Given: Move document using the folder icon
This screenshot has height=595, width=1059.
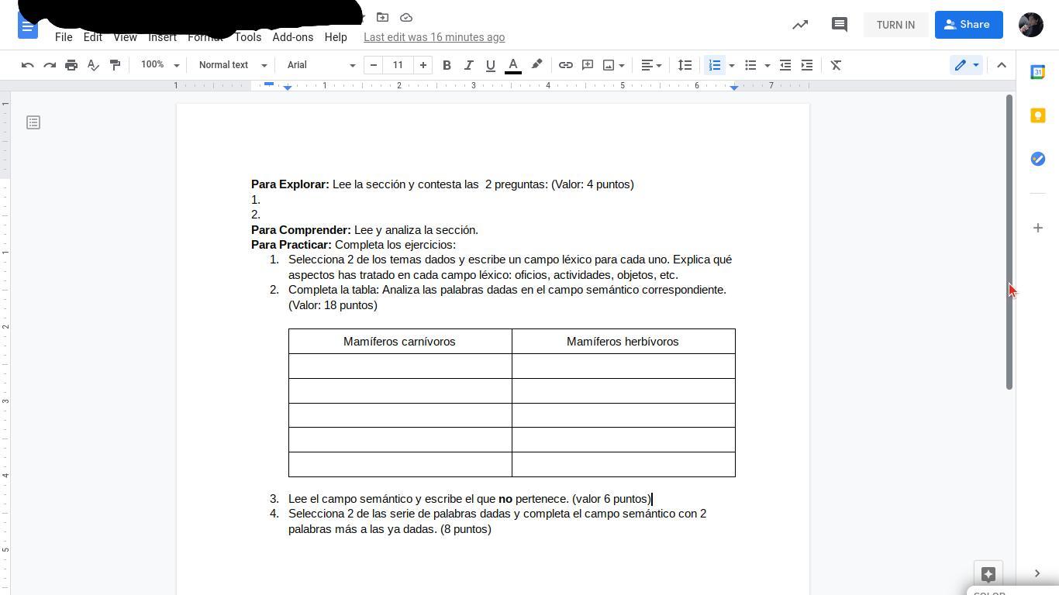Looking at the screenshot, I should click(382, 17).
